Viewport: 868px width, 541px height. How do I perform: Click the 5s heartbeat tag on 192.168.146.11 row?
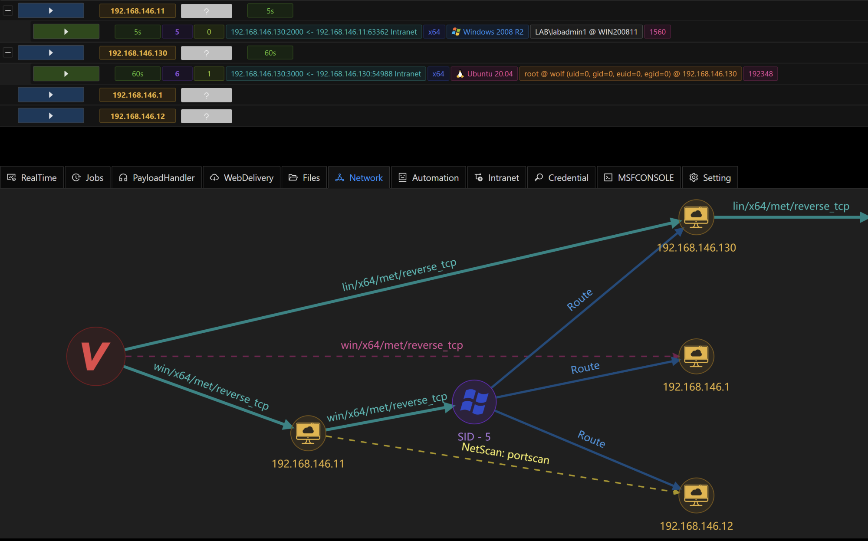click(270, 11)
